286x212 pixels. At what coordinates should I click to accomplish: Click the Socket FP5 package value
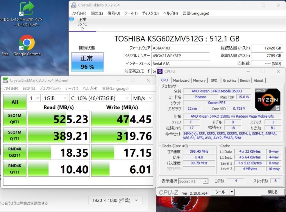[x=217, y=103]
